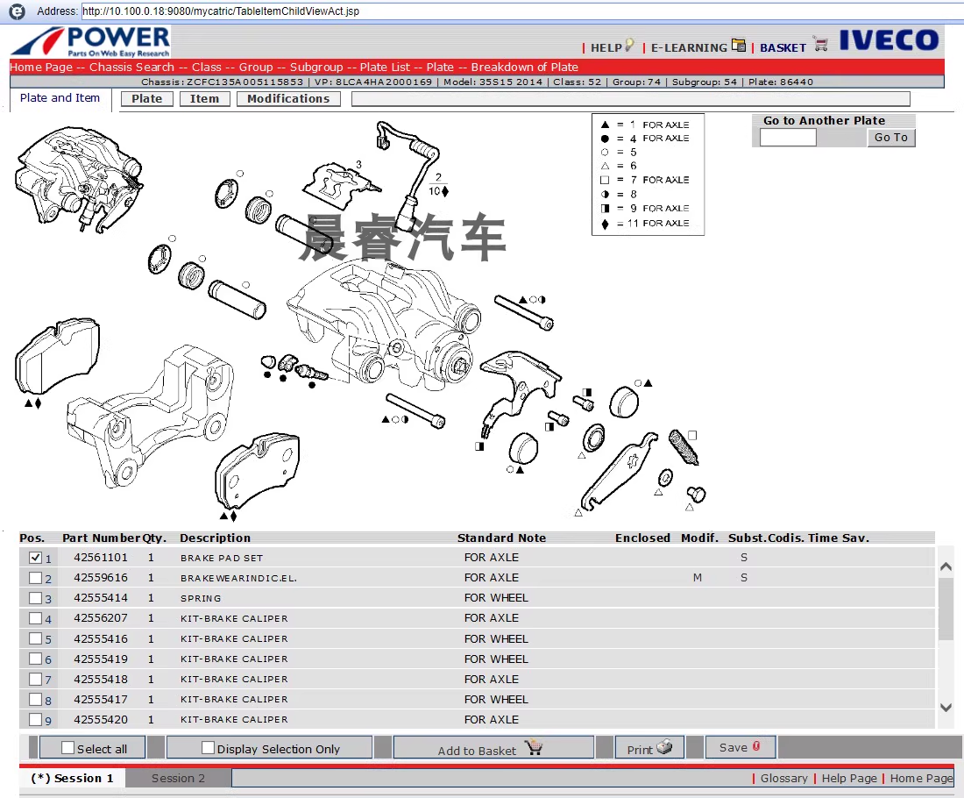Open the E-Learning icon in header
The height and width of the screenshot is (798, 964).
click(739, 46)
